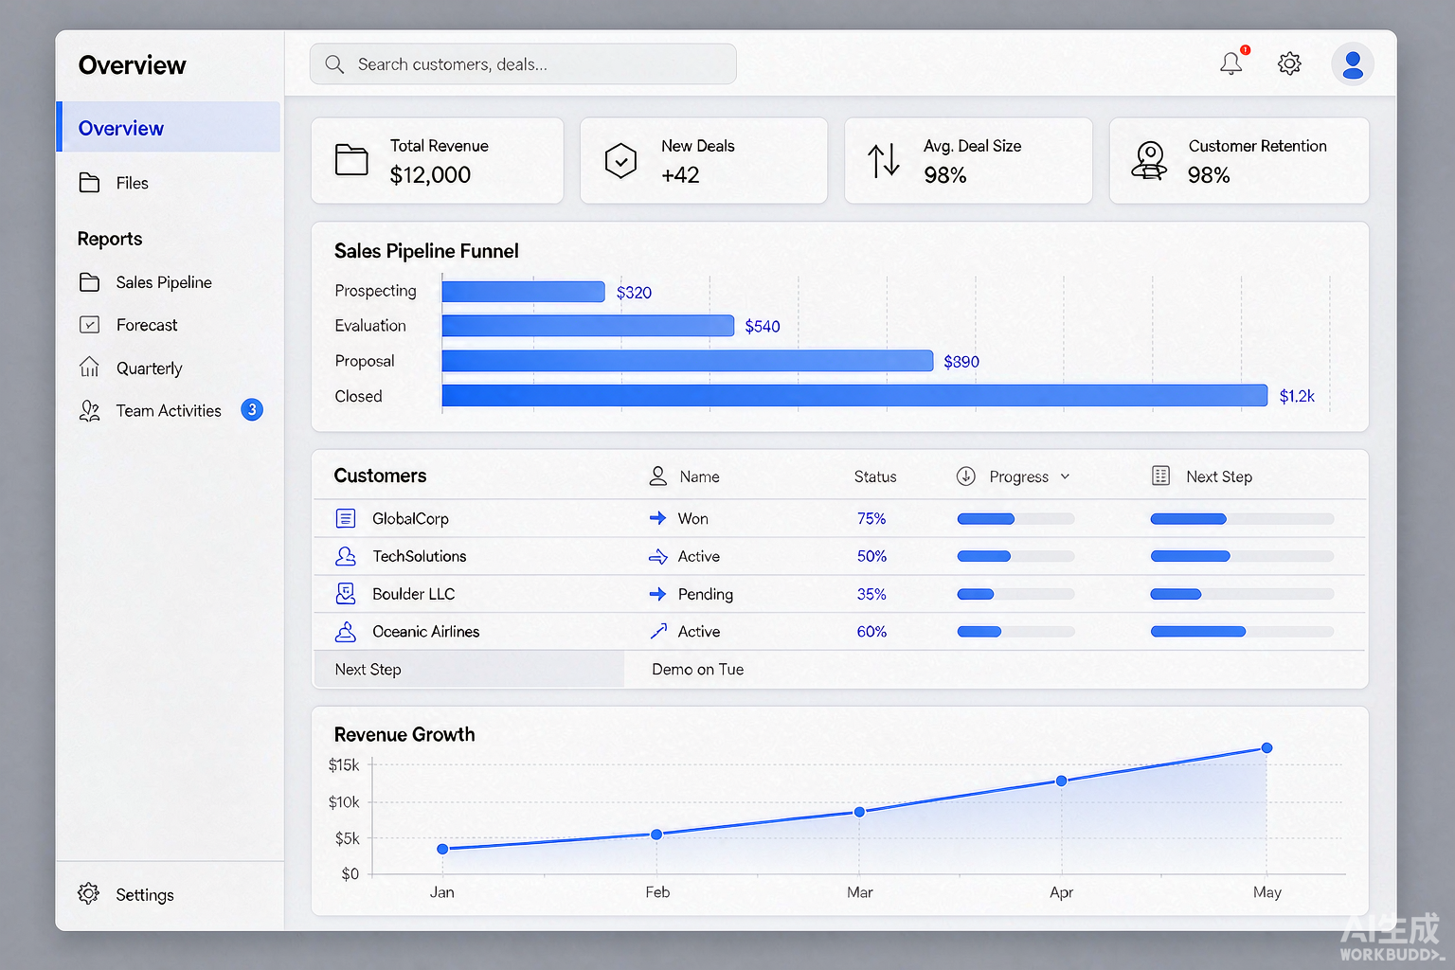Click the Files folder icon in sidebar
The image size is (1455, 970).
pos(90,183)
